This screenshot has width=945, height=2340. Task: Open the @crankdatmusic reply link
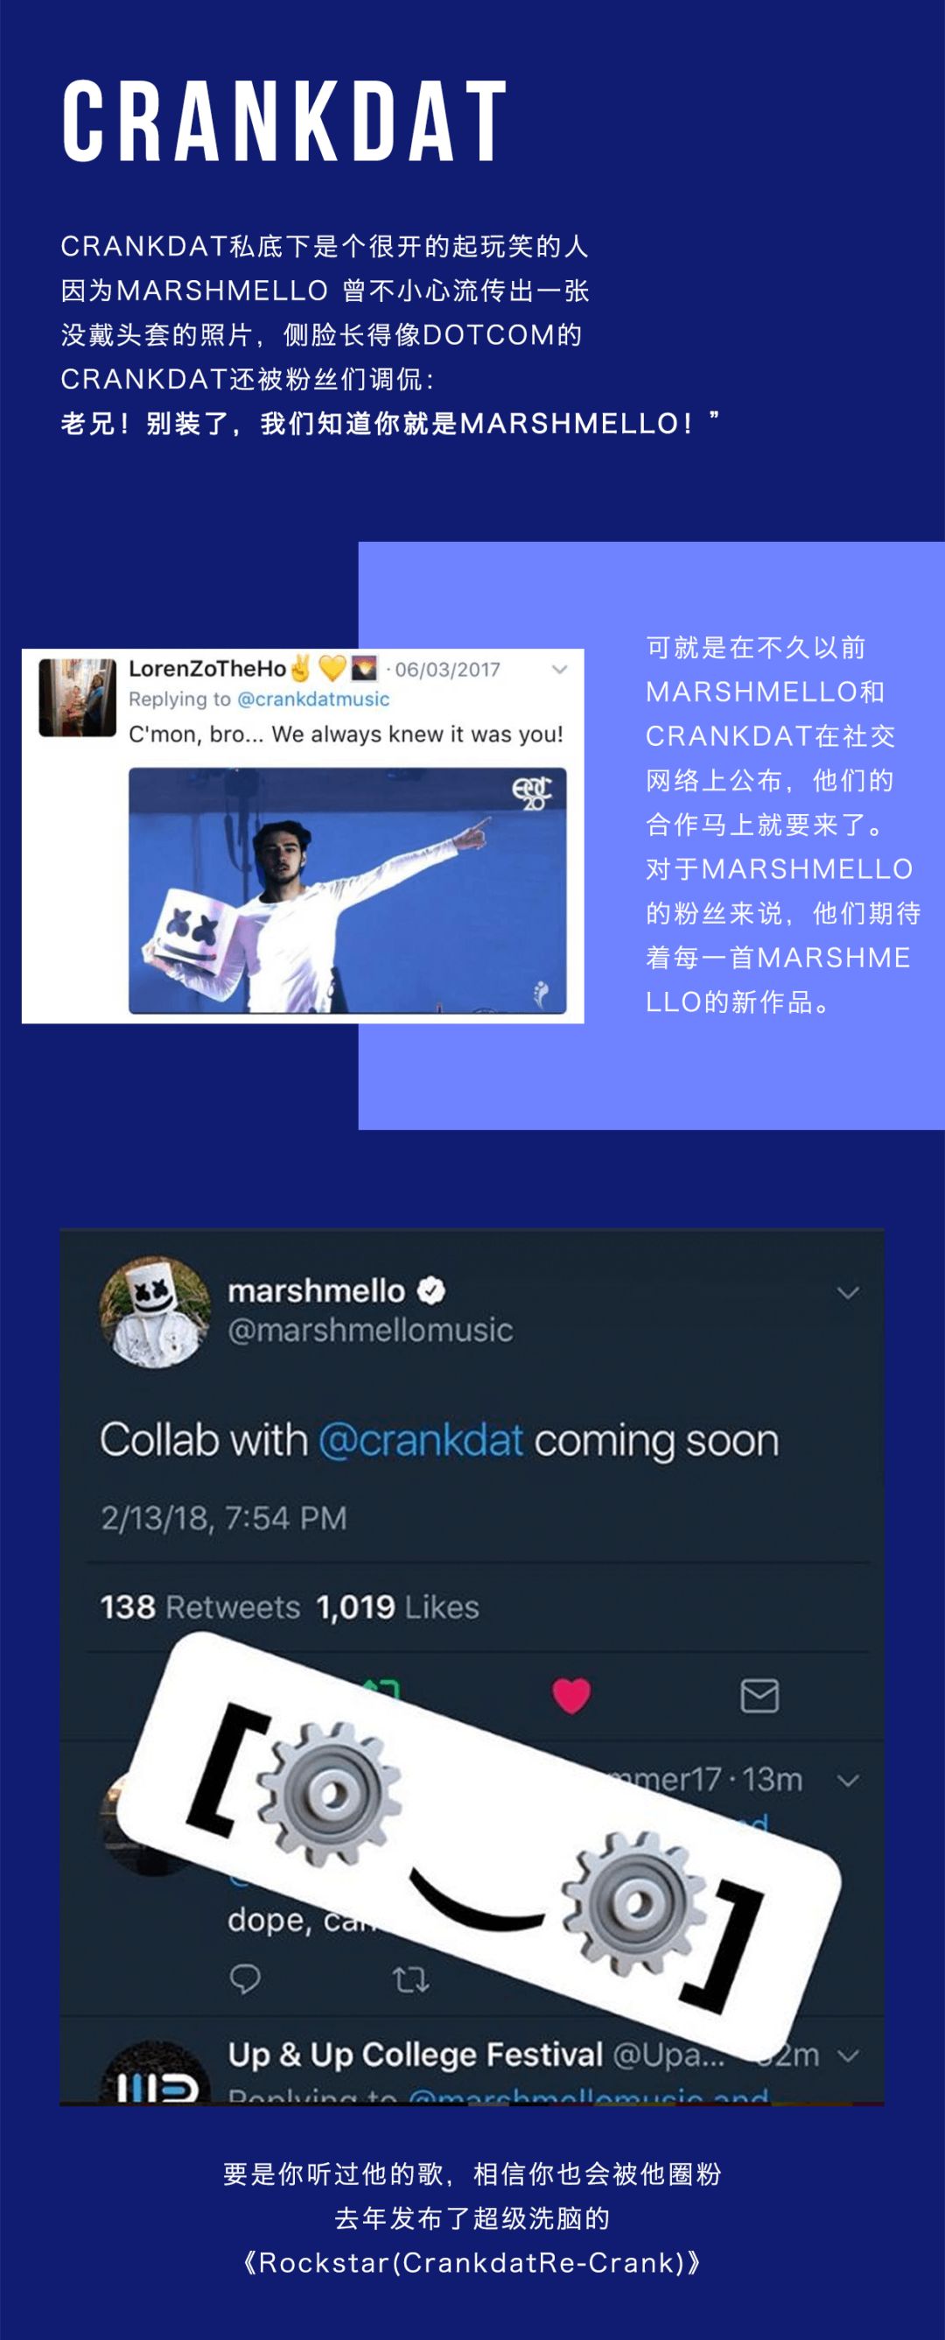click(x=313, y=699)
